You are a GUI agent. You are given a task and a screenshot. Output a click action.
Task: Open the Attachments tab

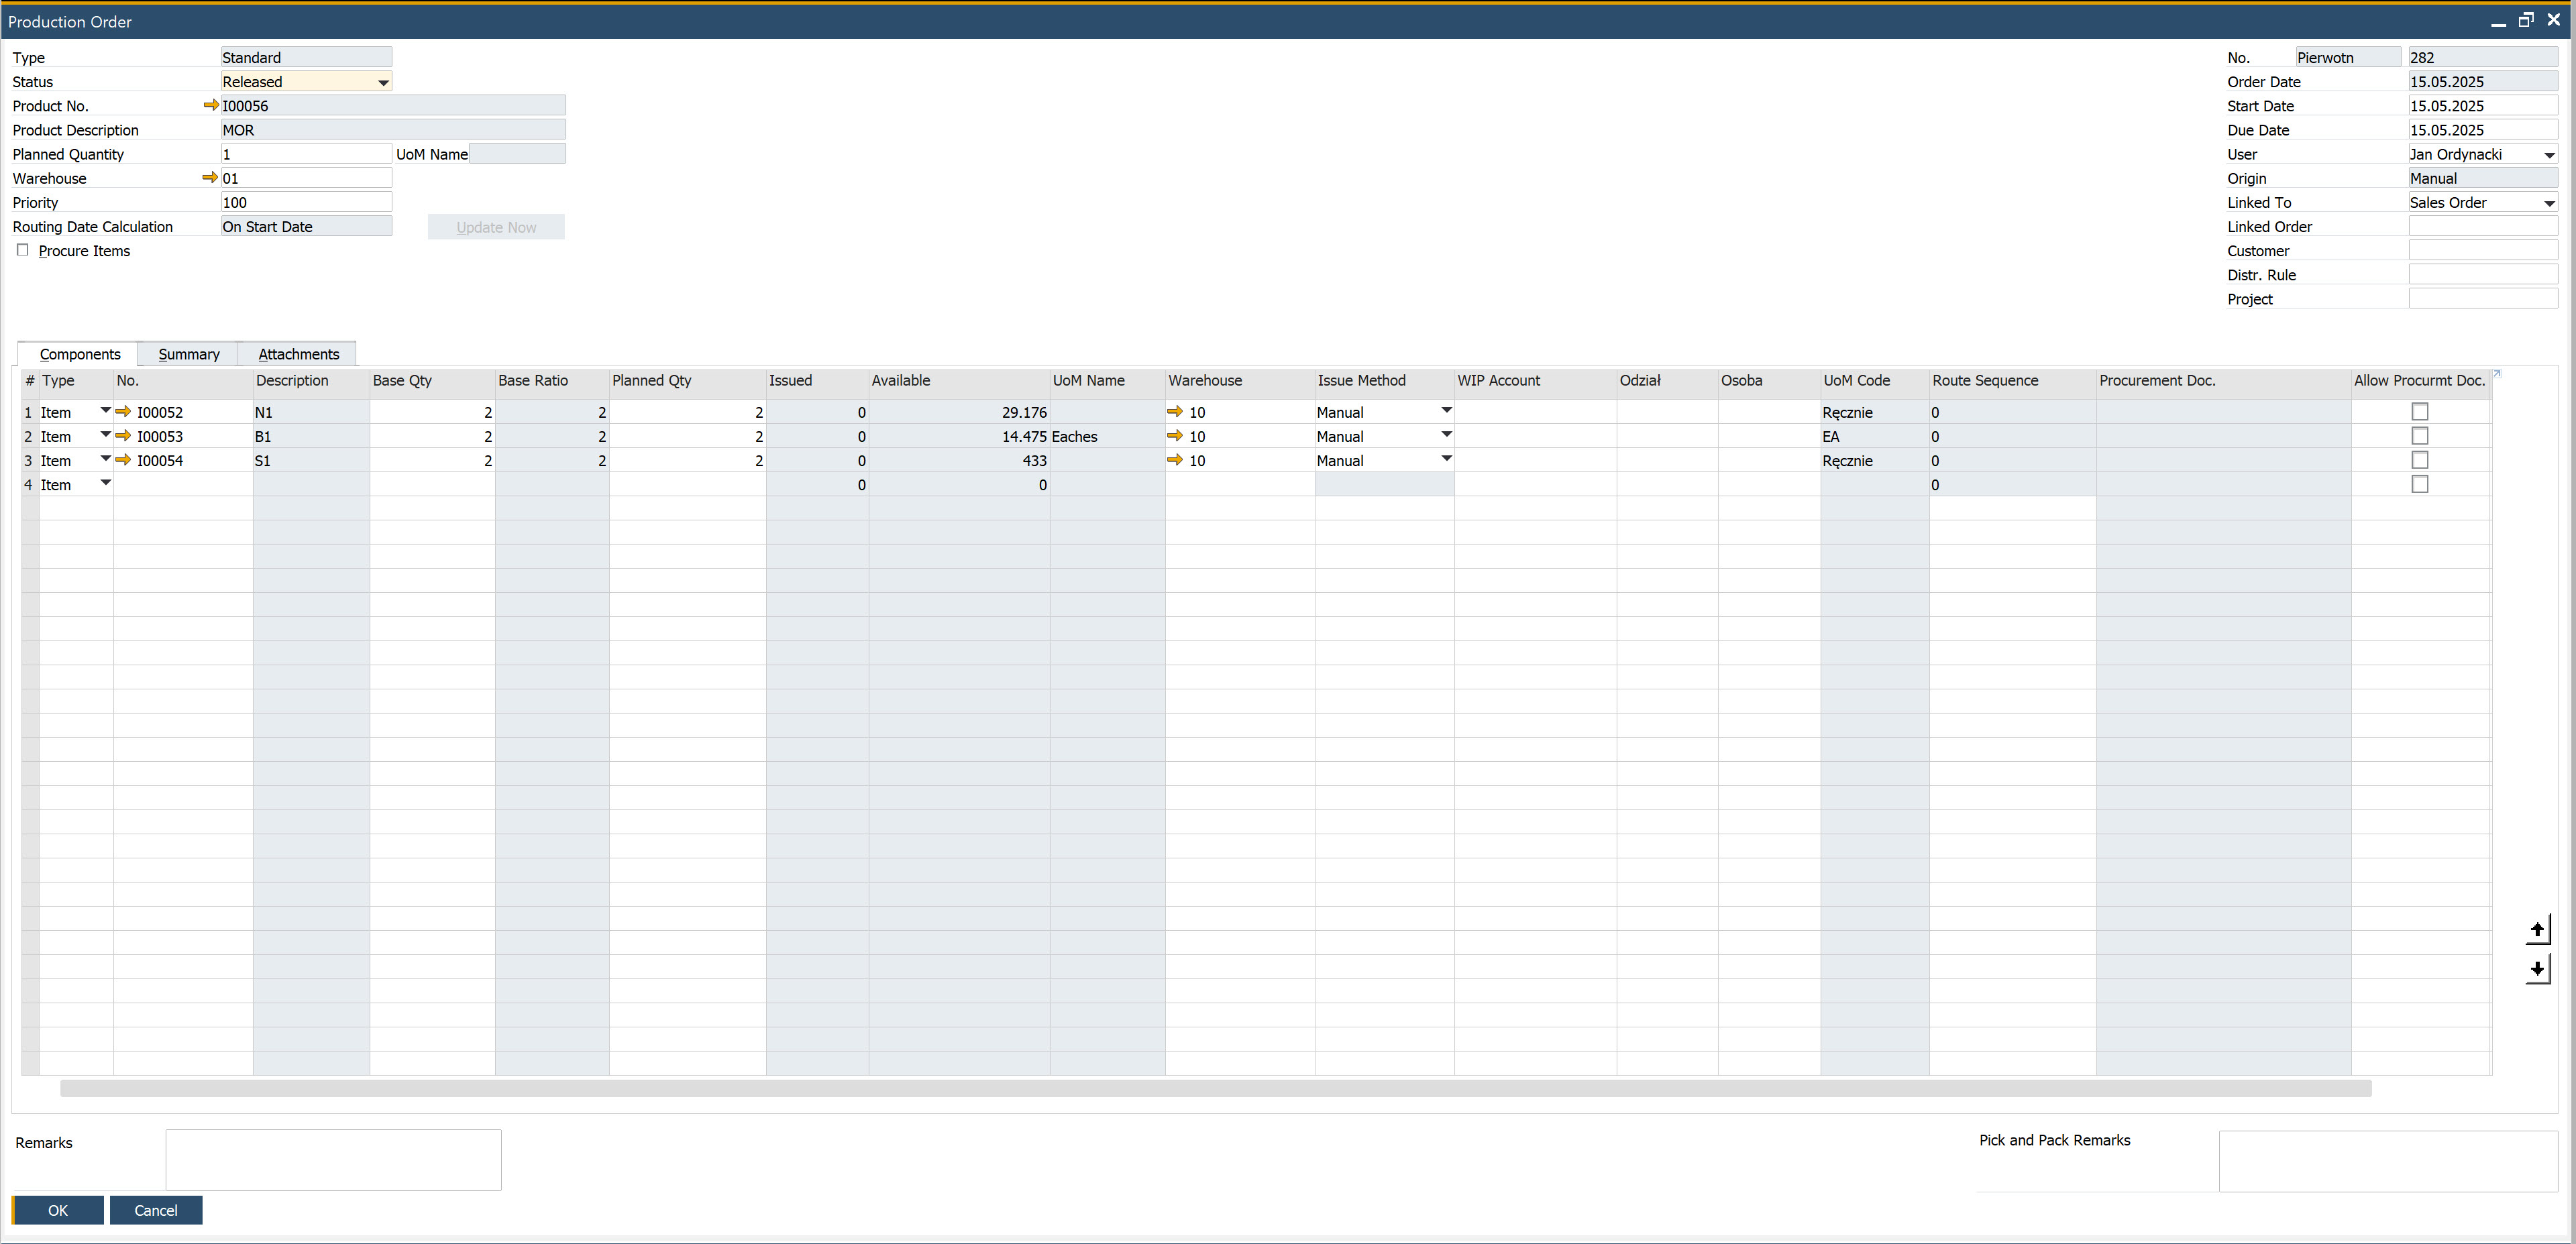click(x=297, y=353)
